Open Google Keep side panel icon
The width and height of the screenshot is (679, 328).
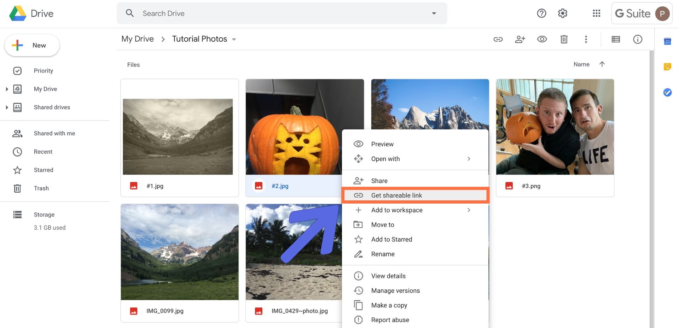667,67
